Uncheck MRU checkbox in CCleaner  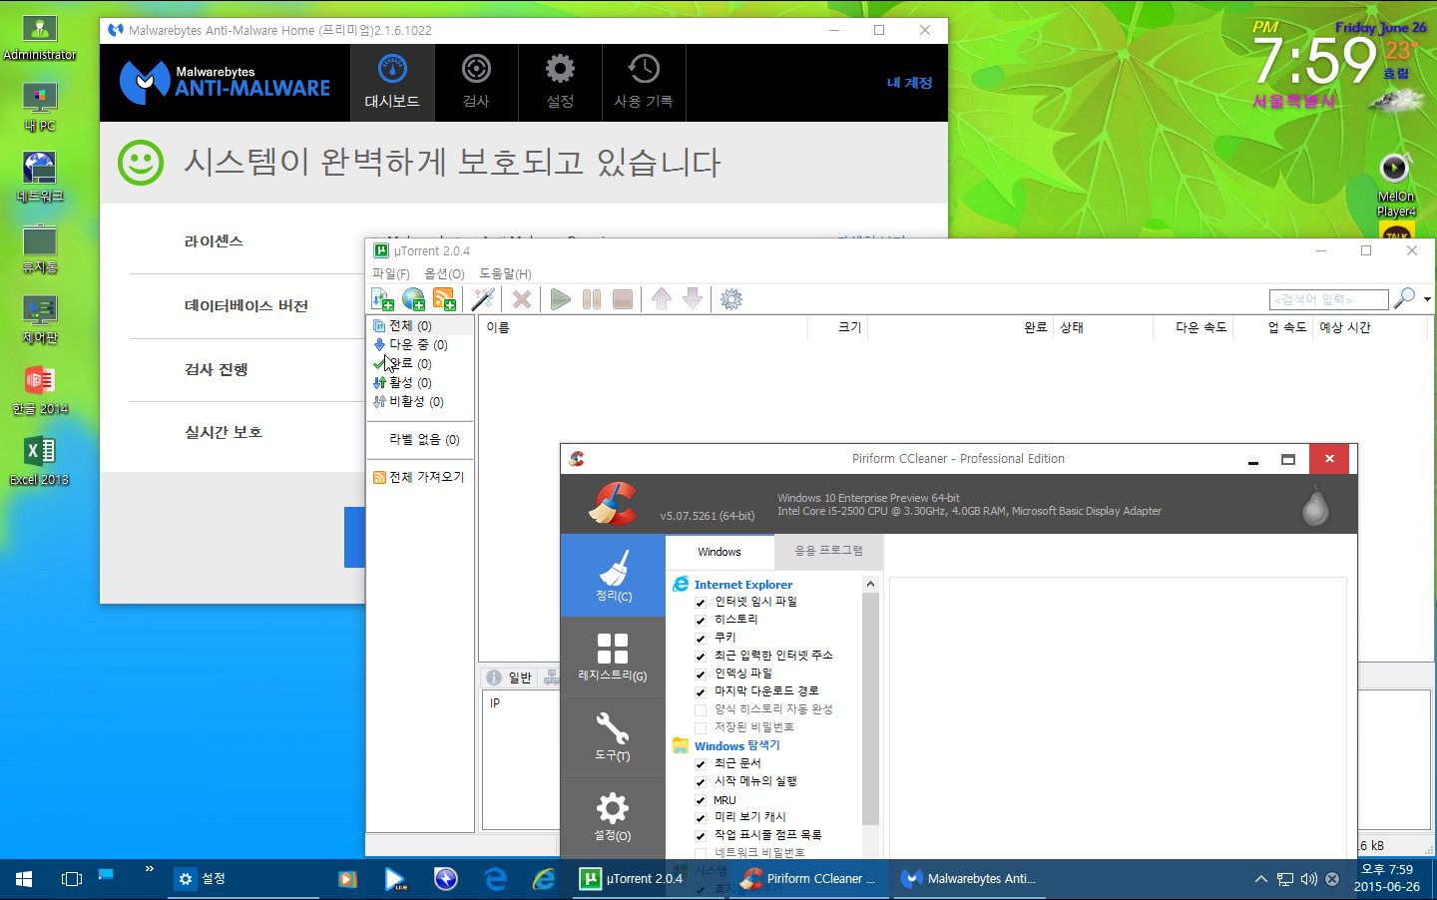click(x=701, y=800)
